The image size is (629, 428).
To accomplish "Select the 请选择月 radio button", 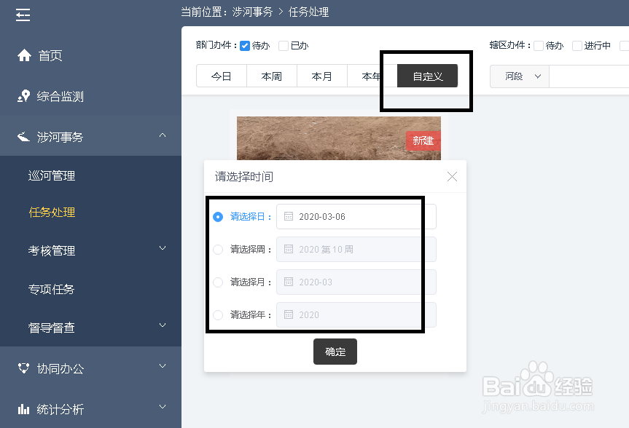I will 218,282.
